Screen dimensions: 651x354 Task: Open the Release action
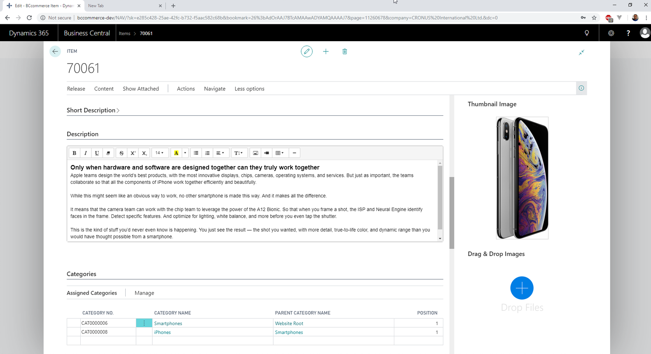click(76, 89)
